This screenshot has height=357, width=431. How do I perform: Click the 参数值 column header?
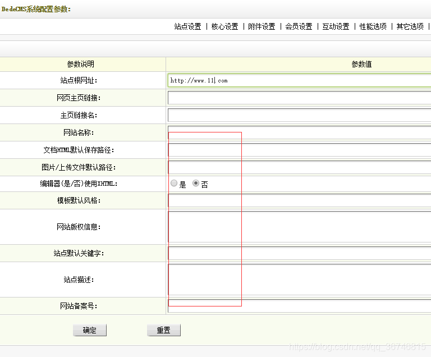tap(361, 64)
